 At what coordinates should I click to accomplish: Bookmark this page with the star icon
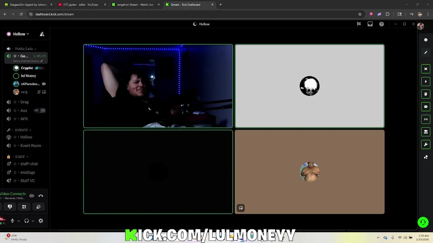pos(360,14)
